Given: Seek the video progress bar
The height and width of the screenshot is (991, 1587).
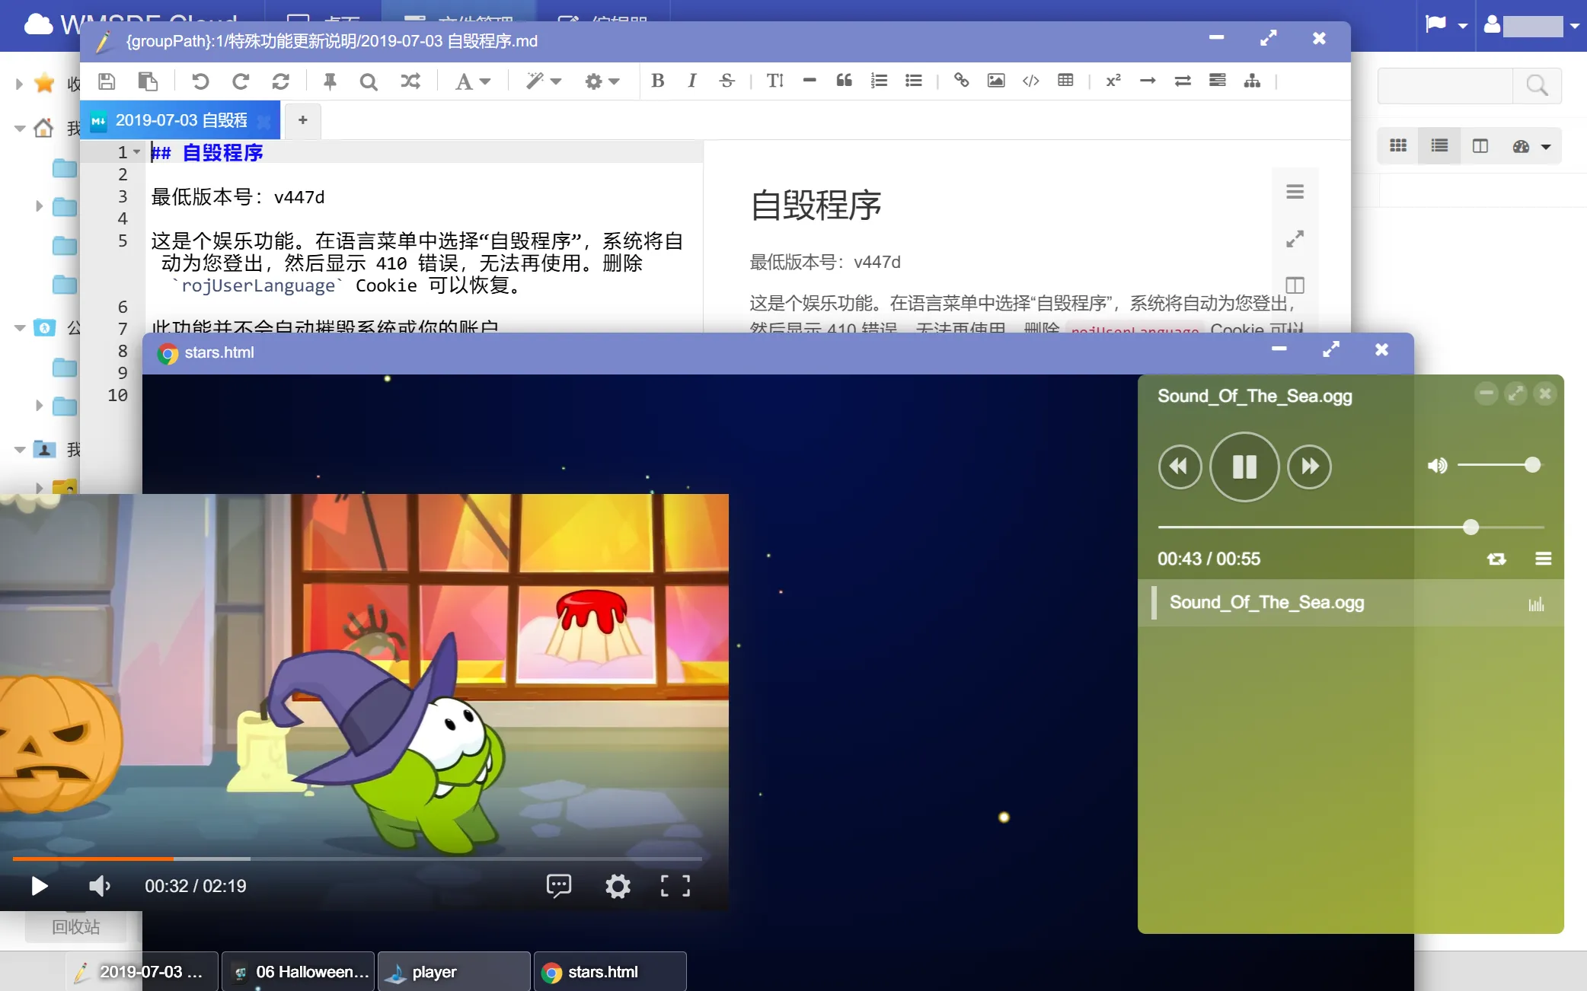Looking at the screenshot, I should (357, 859).
